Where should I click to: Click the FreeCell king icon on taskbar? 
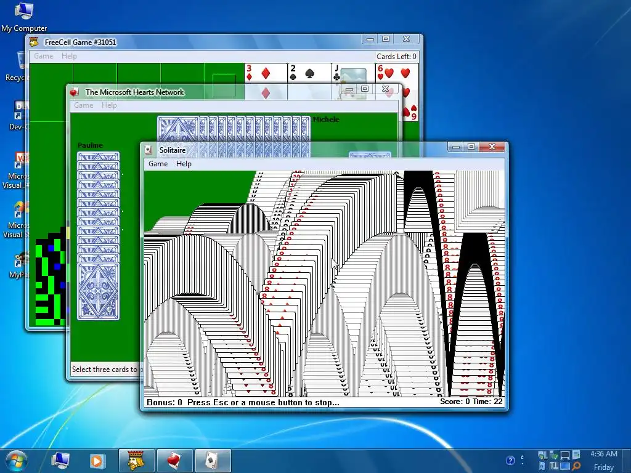click(x=137, y=461)
